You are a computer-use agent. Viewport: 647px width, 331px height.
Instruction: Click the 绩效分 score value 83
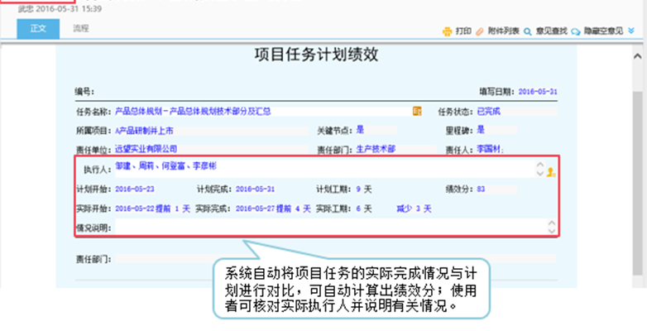click(481, 189)
